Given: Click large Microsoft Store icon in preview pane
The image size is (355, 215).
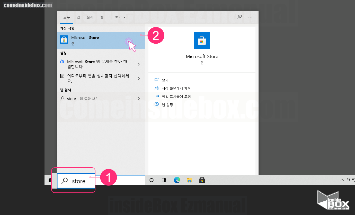Looking at the screenshot, I should pos(202,41).
